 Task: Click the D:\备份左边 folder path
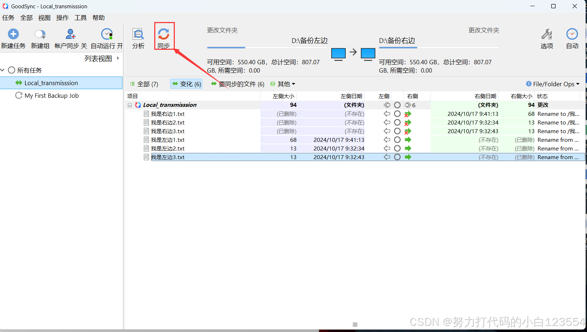coord(310,41)
